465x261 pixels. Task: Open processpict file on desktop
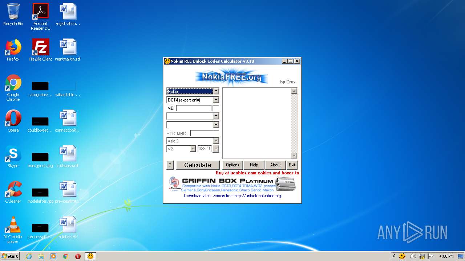40,231
